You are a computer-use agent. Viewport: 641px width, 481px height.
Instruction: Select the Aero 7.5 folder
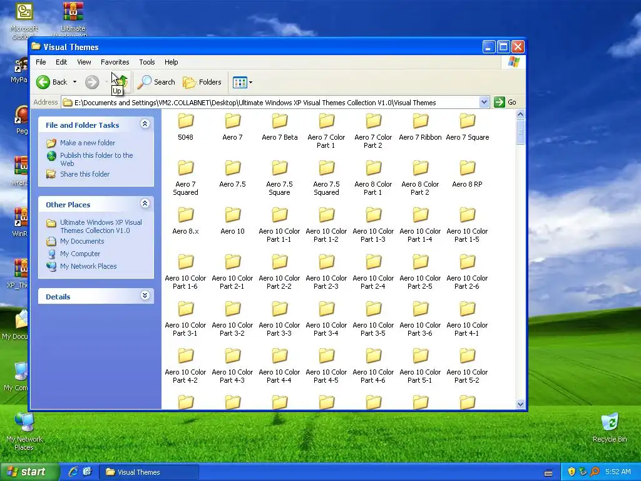233,174
